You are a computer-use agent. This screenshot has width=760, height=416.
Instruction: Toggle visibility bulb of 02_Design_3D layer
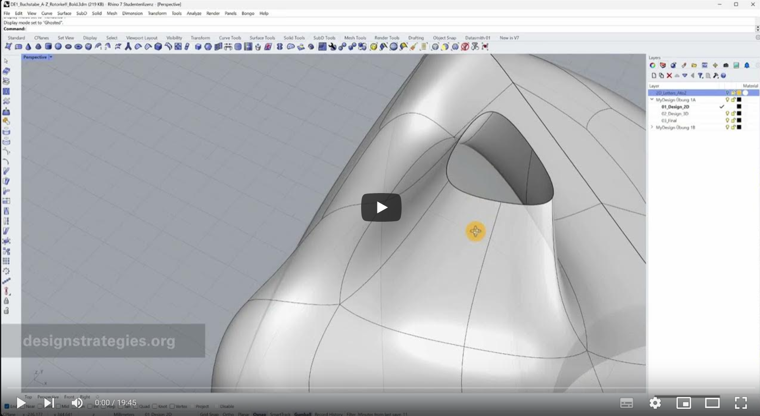727,114
